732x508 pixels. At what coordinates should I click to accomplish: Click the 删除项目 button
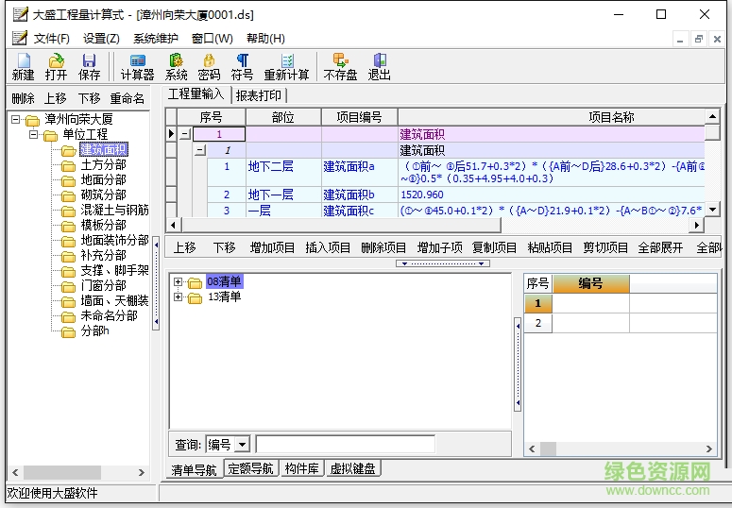383,247
